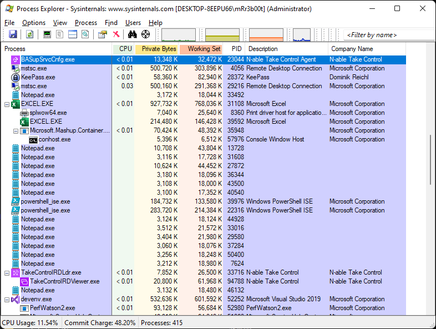Open the View menu
436x329 pixels.
tap(60, 23)
